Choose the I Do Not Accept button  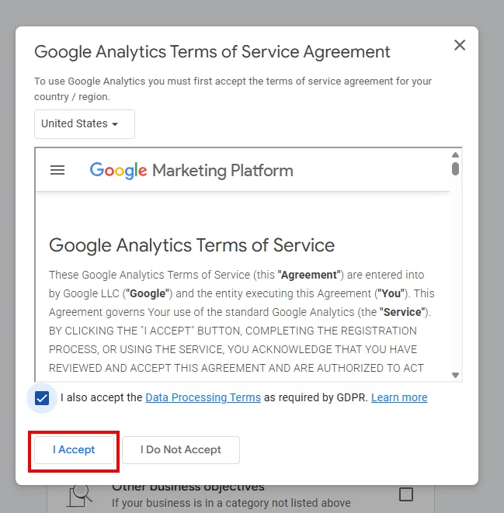[180, 449]
